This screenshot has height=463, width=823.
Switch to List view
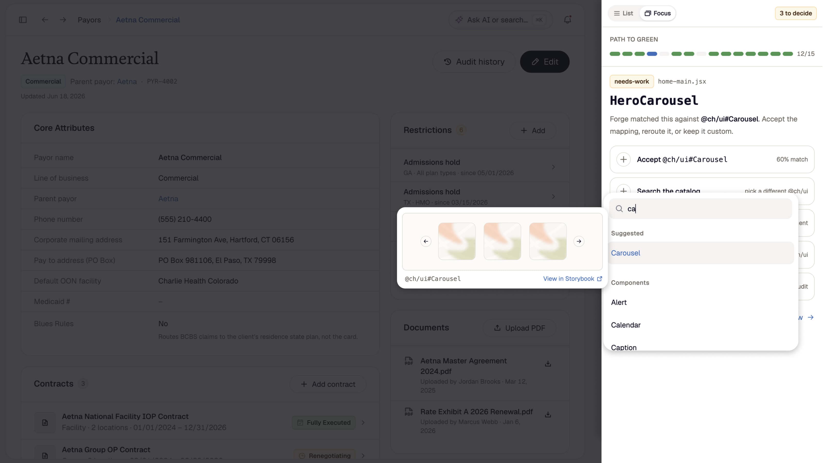pyautogui.click(x=623, y=13)
